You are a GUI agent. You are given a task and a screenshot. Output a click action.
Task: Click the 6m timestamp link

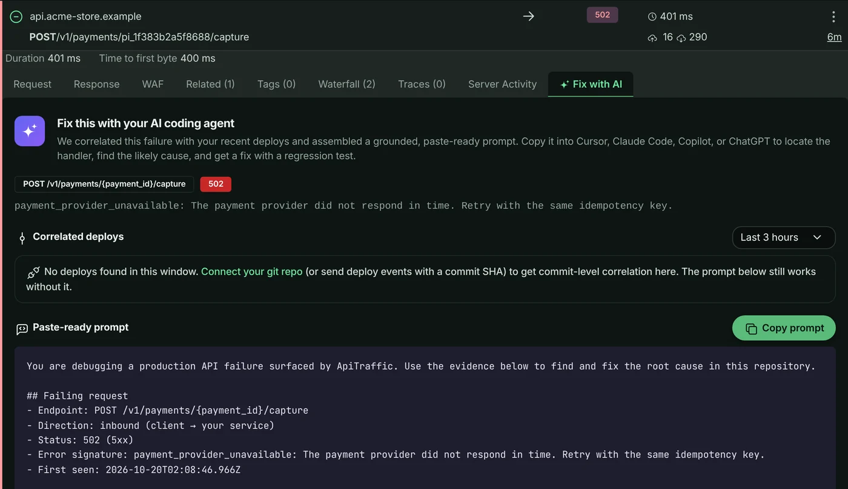(834, 37)
